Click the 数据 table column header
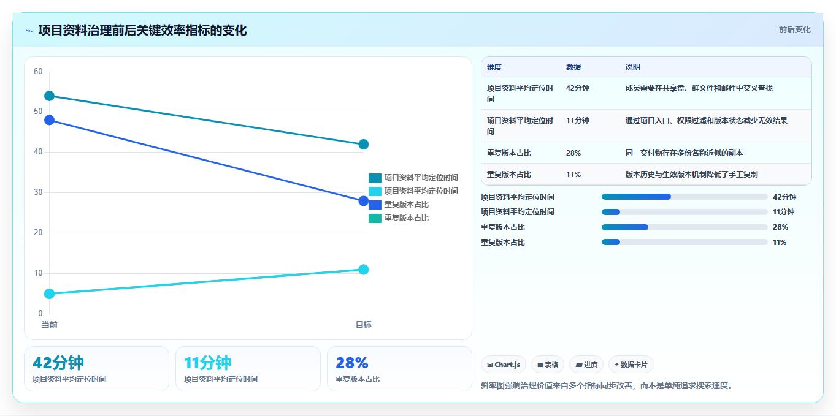Viewport: 836px width, 416px height. click(x=573, y=67)
